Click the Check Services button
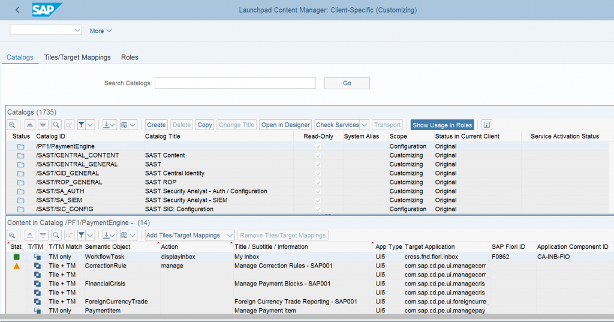 [337, 125]
